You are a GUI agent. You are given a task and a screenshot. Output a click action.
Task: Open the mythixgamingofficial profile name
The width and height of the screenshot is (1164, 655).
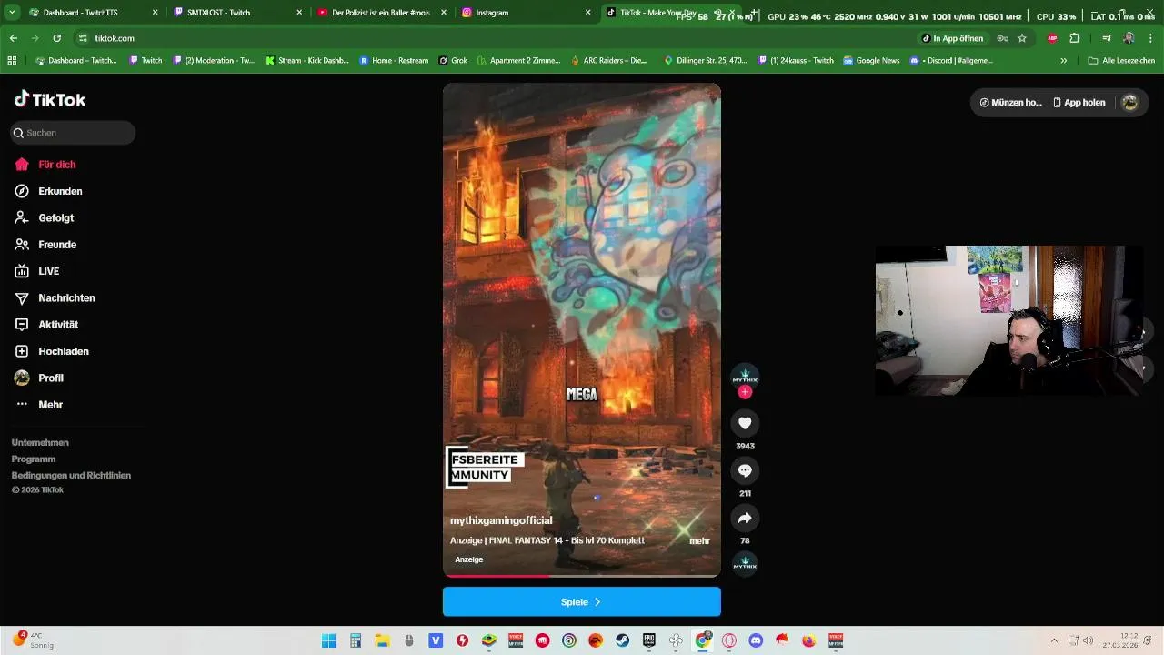point(501,520)
